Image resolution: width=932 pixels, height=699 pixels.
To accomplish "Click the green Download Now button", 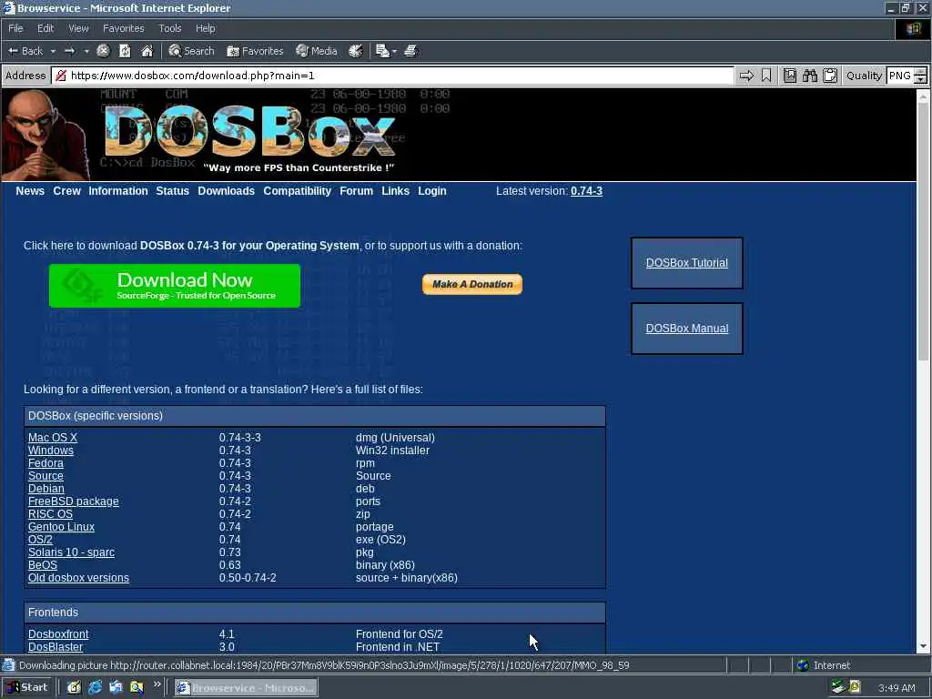I will click(x=175, y=285).
